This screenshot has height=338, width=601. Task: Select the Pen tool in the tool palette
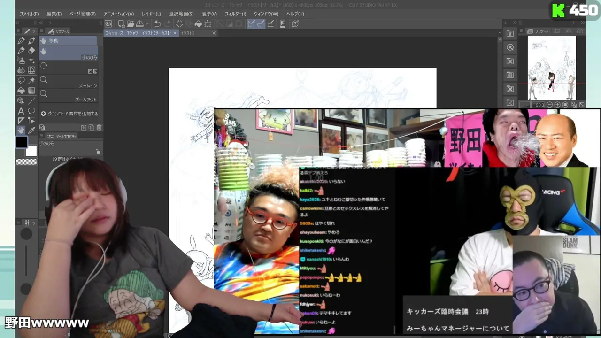[21, 41]
